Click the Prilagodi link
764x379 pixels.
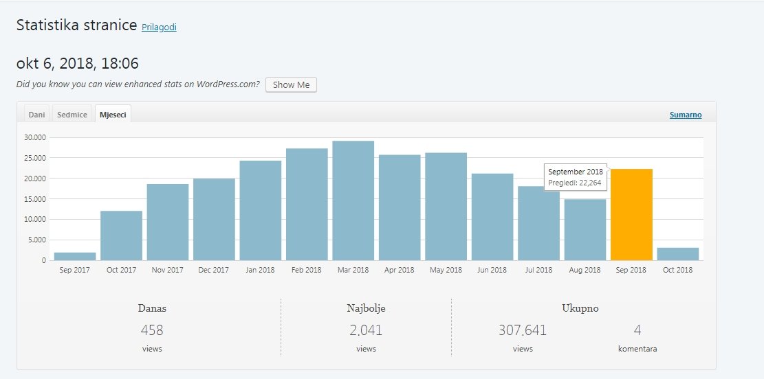(x=159, y=27)
